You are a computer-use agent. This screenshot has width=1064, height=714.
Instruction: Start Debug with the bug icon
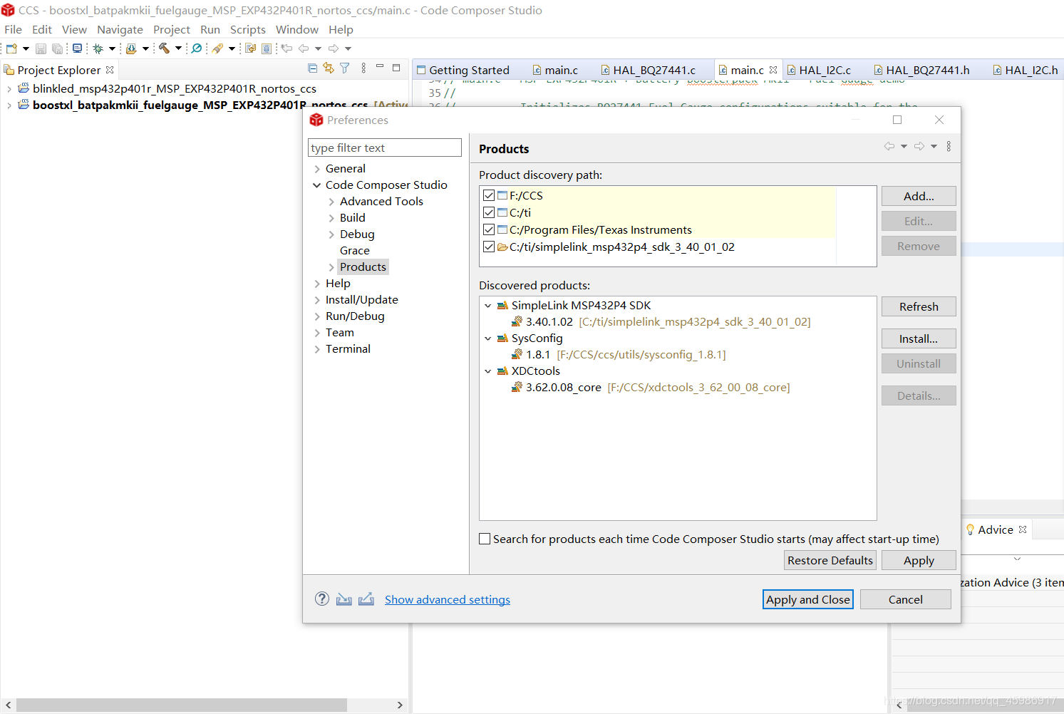pyautogui.click(x=98, y=48)
